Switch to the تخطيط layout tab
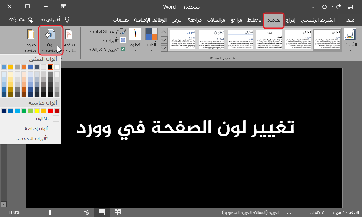The height and width of the screenshot is (217, 362). tap(254, 20)
